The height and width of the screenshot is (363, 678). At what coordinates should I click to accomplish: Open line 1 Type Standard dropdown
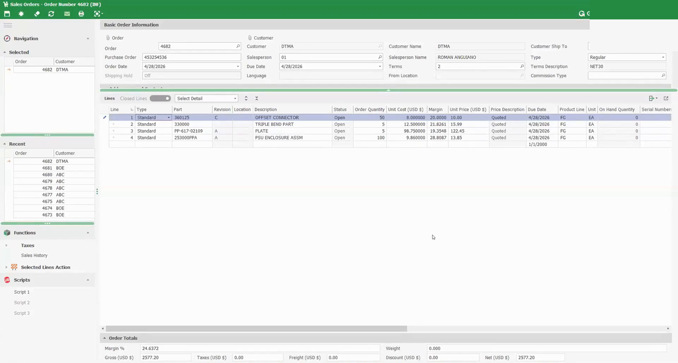click(168, 117)
